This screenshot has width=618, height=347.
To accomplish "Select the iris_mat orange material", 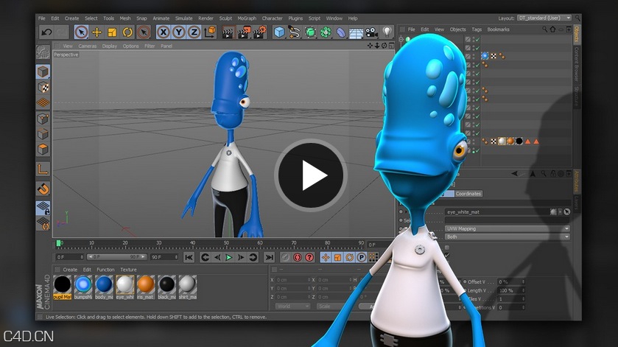I will point(145,287).
